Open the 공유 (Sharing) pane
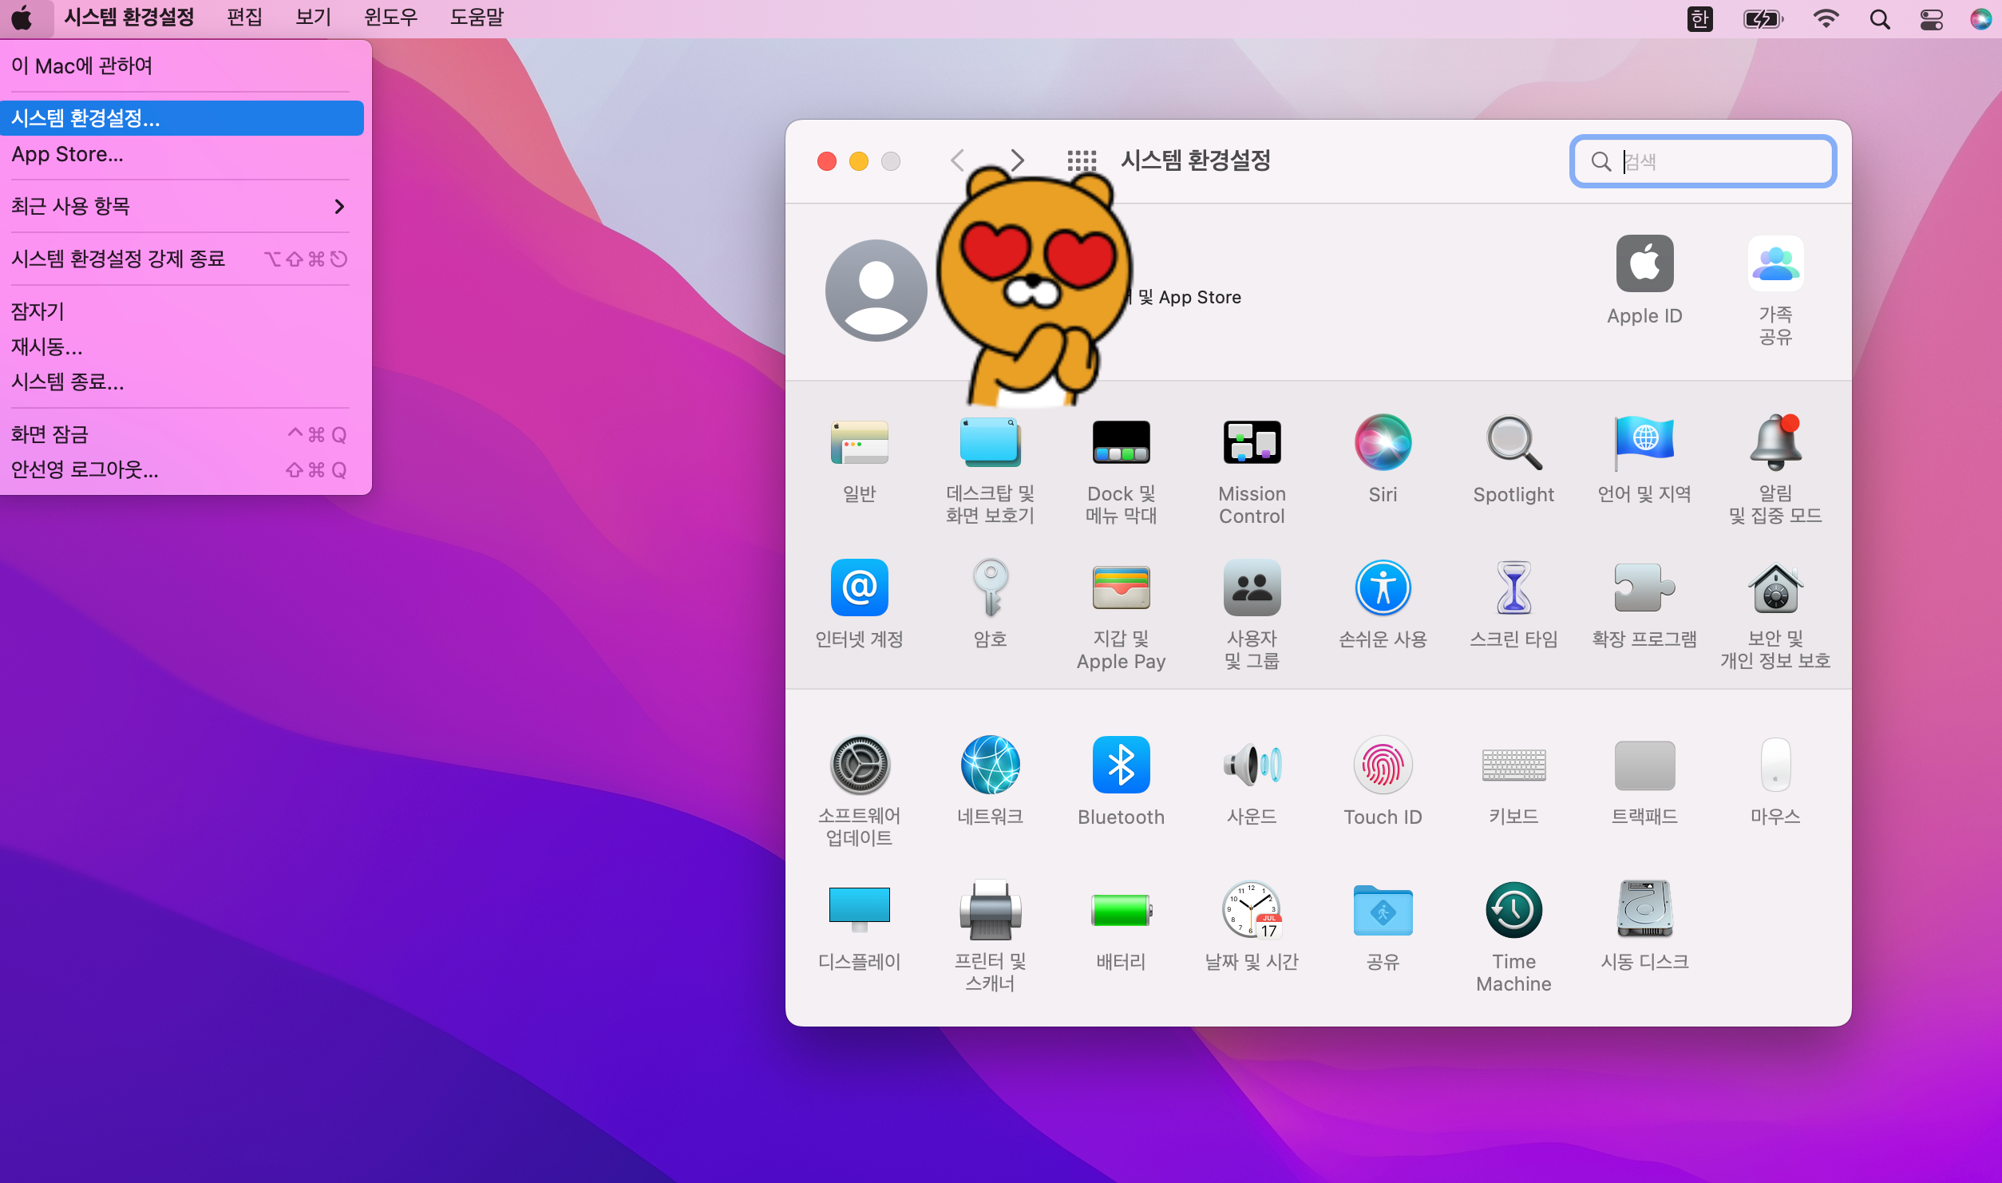This screenshot has height=1183, width=2002. point(1383,927)
